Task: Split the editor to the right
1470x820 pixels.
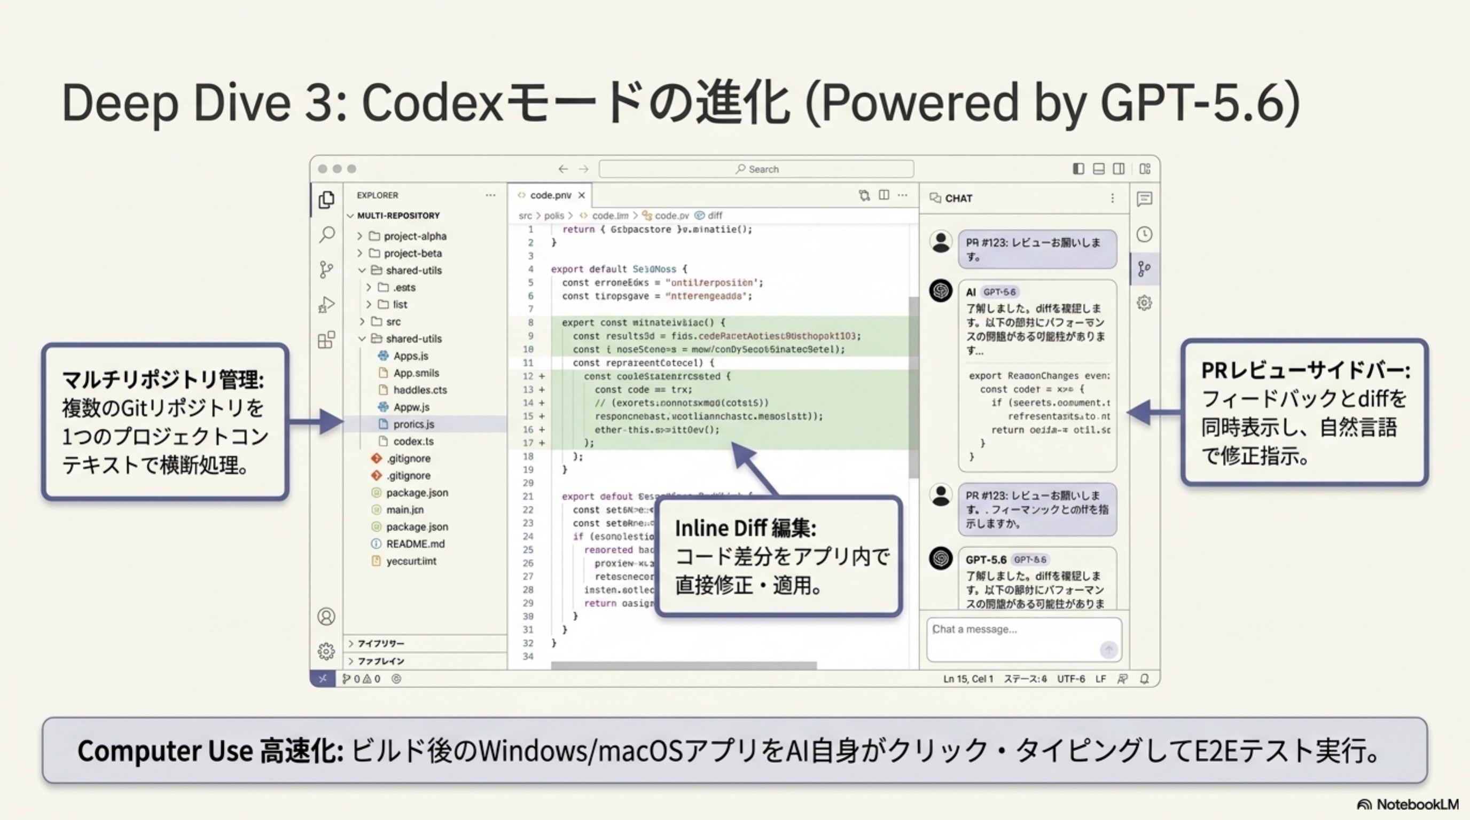Action: point(884,195)
